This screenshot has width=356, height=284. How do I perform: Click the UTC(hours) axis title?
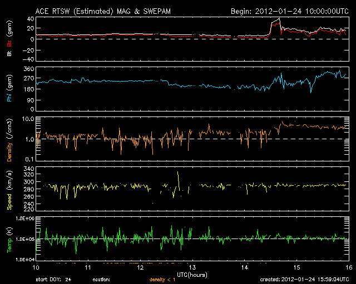tap(192, 273)
